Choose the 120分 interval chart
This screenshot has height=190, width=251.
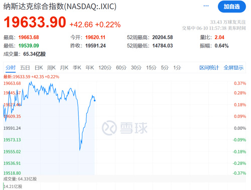click(105, 68)
